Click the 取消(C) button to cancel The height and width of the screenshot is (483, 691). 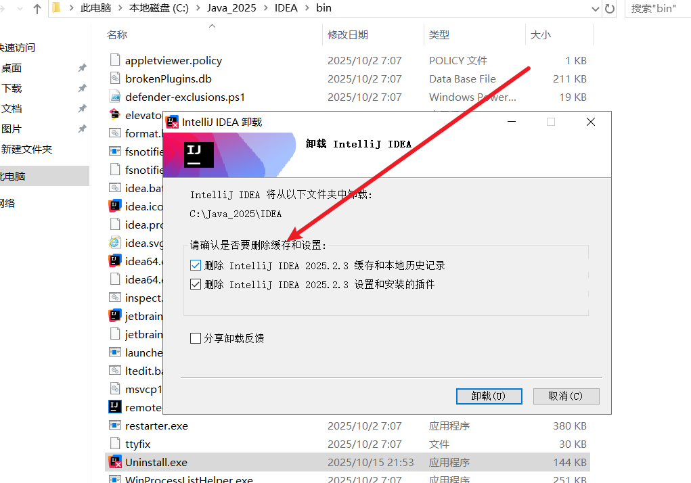[x=566, y=396]
